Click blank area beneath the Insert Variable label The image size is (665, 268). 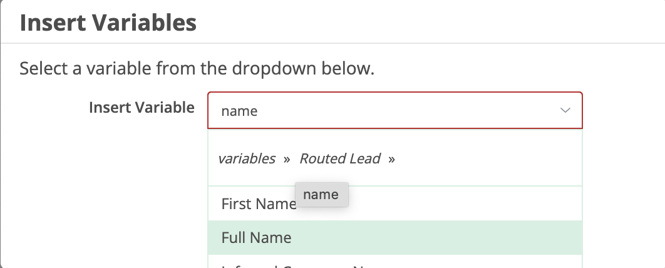[x=125, y=188]
